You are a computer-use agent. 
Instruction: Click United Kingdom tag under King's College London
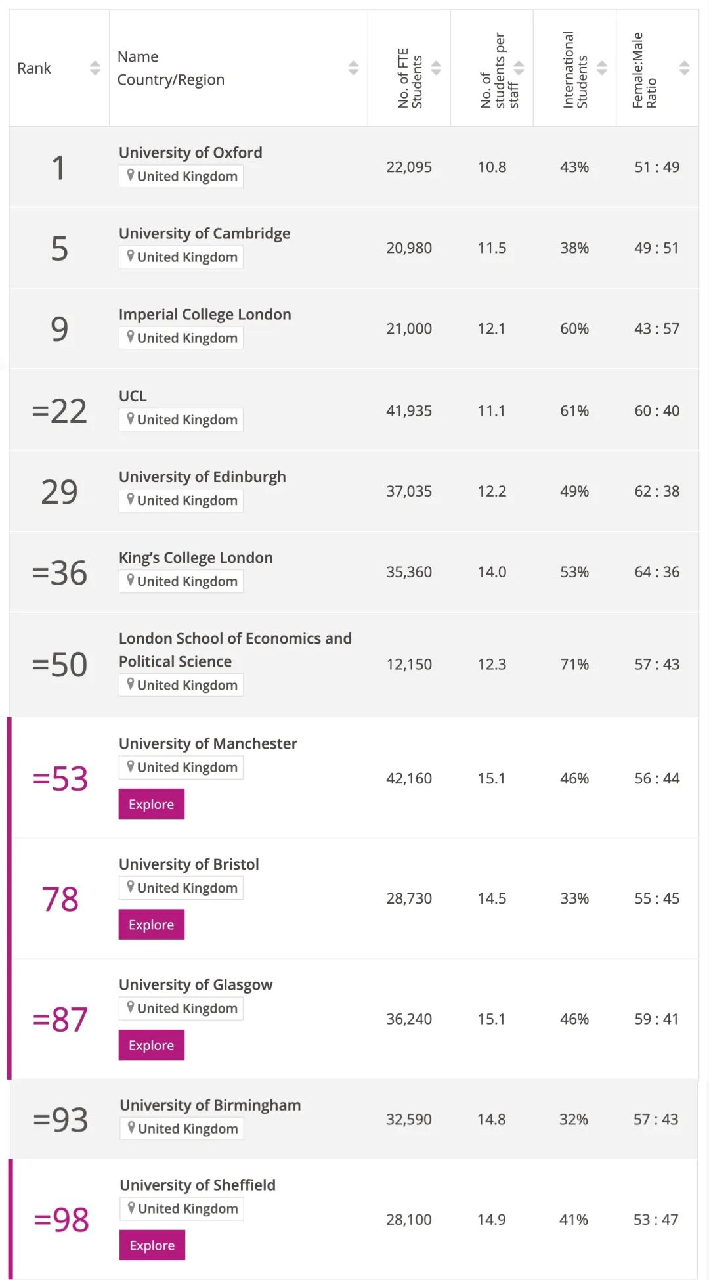pyautogui.click(x=181, y=581)
